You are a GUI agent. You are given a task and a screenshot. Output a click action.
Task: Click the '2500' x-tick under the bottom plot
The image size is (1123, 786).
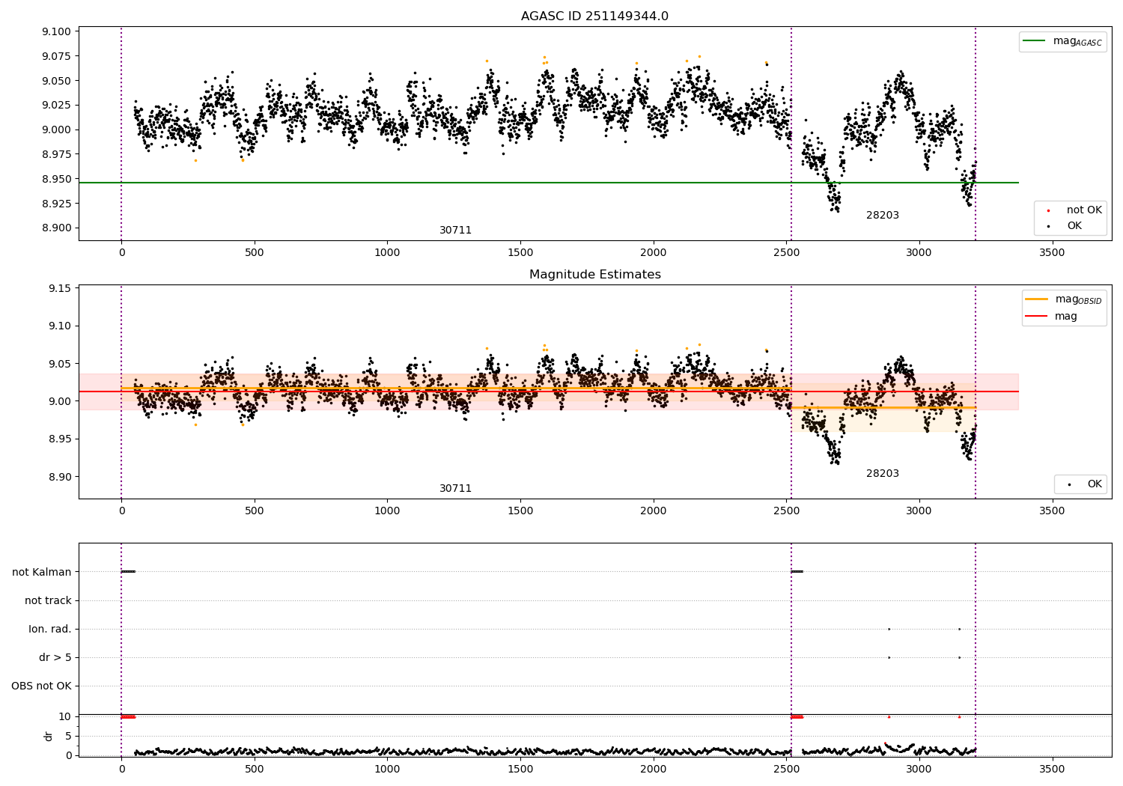coord(786,769)
